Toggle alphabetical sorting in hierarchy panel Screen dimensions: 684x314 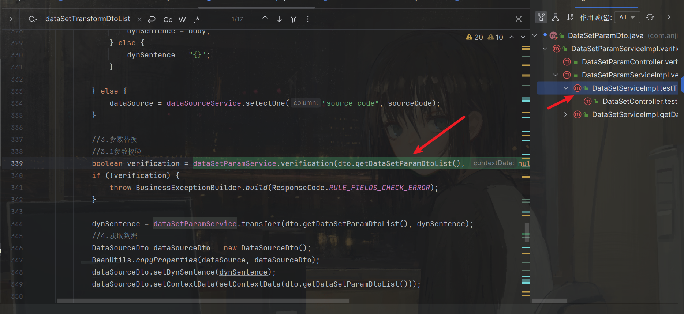point(570,17)
